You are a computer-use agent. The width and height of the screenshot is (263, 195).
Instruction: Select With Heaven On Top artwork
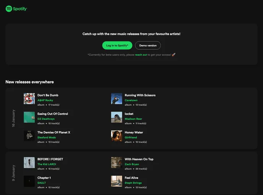tap(117, 163)
